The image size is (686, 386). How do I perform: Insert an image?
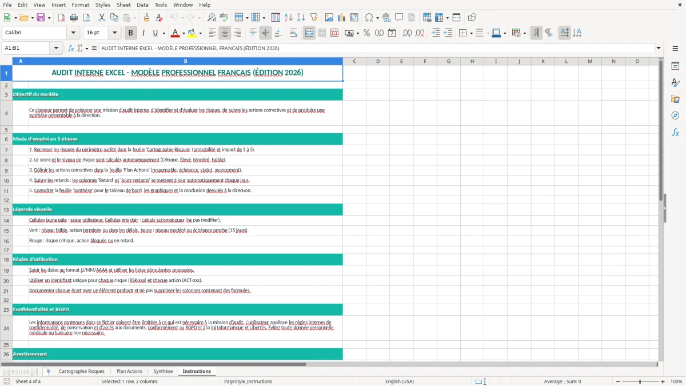tap(329, 18)
